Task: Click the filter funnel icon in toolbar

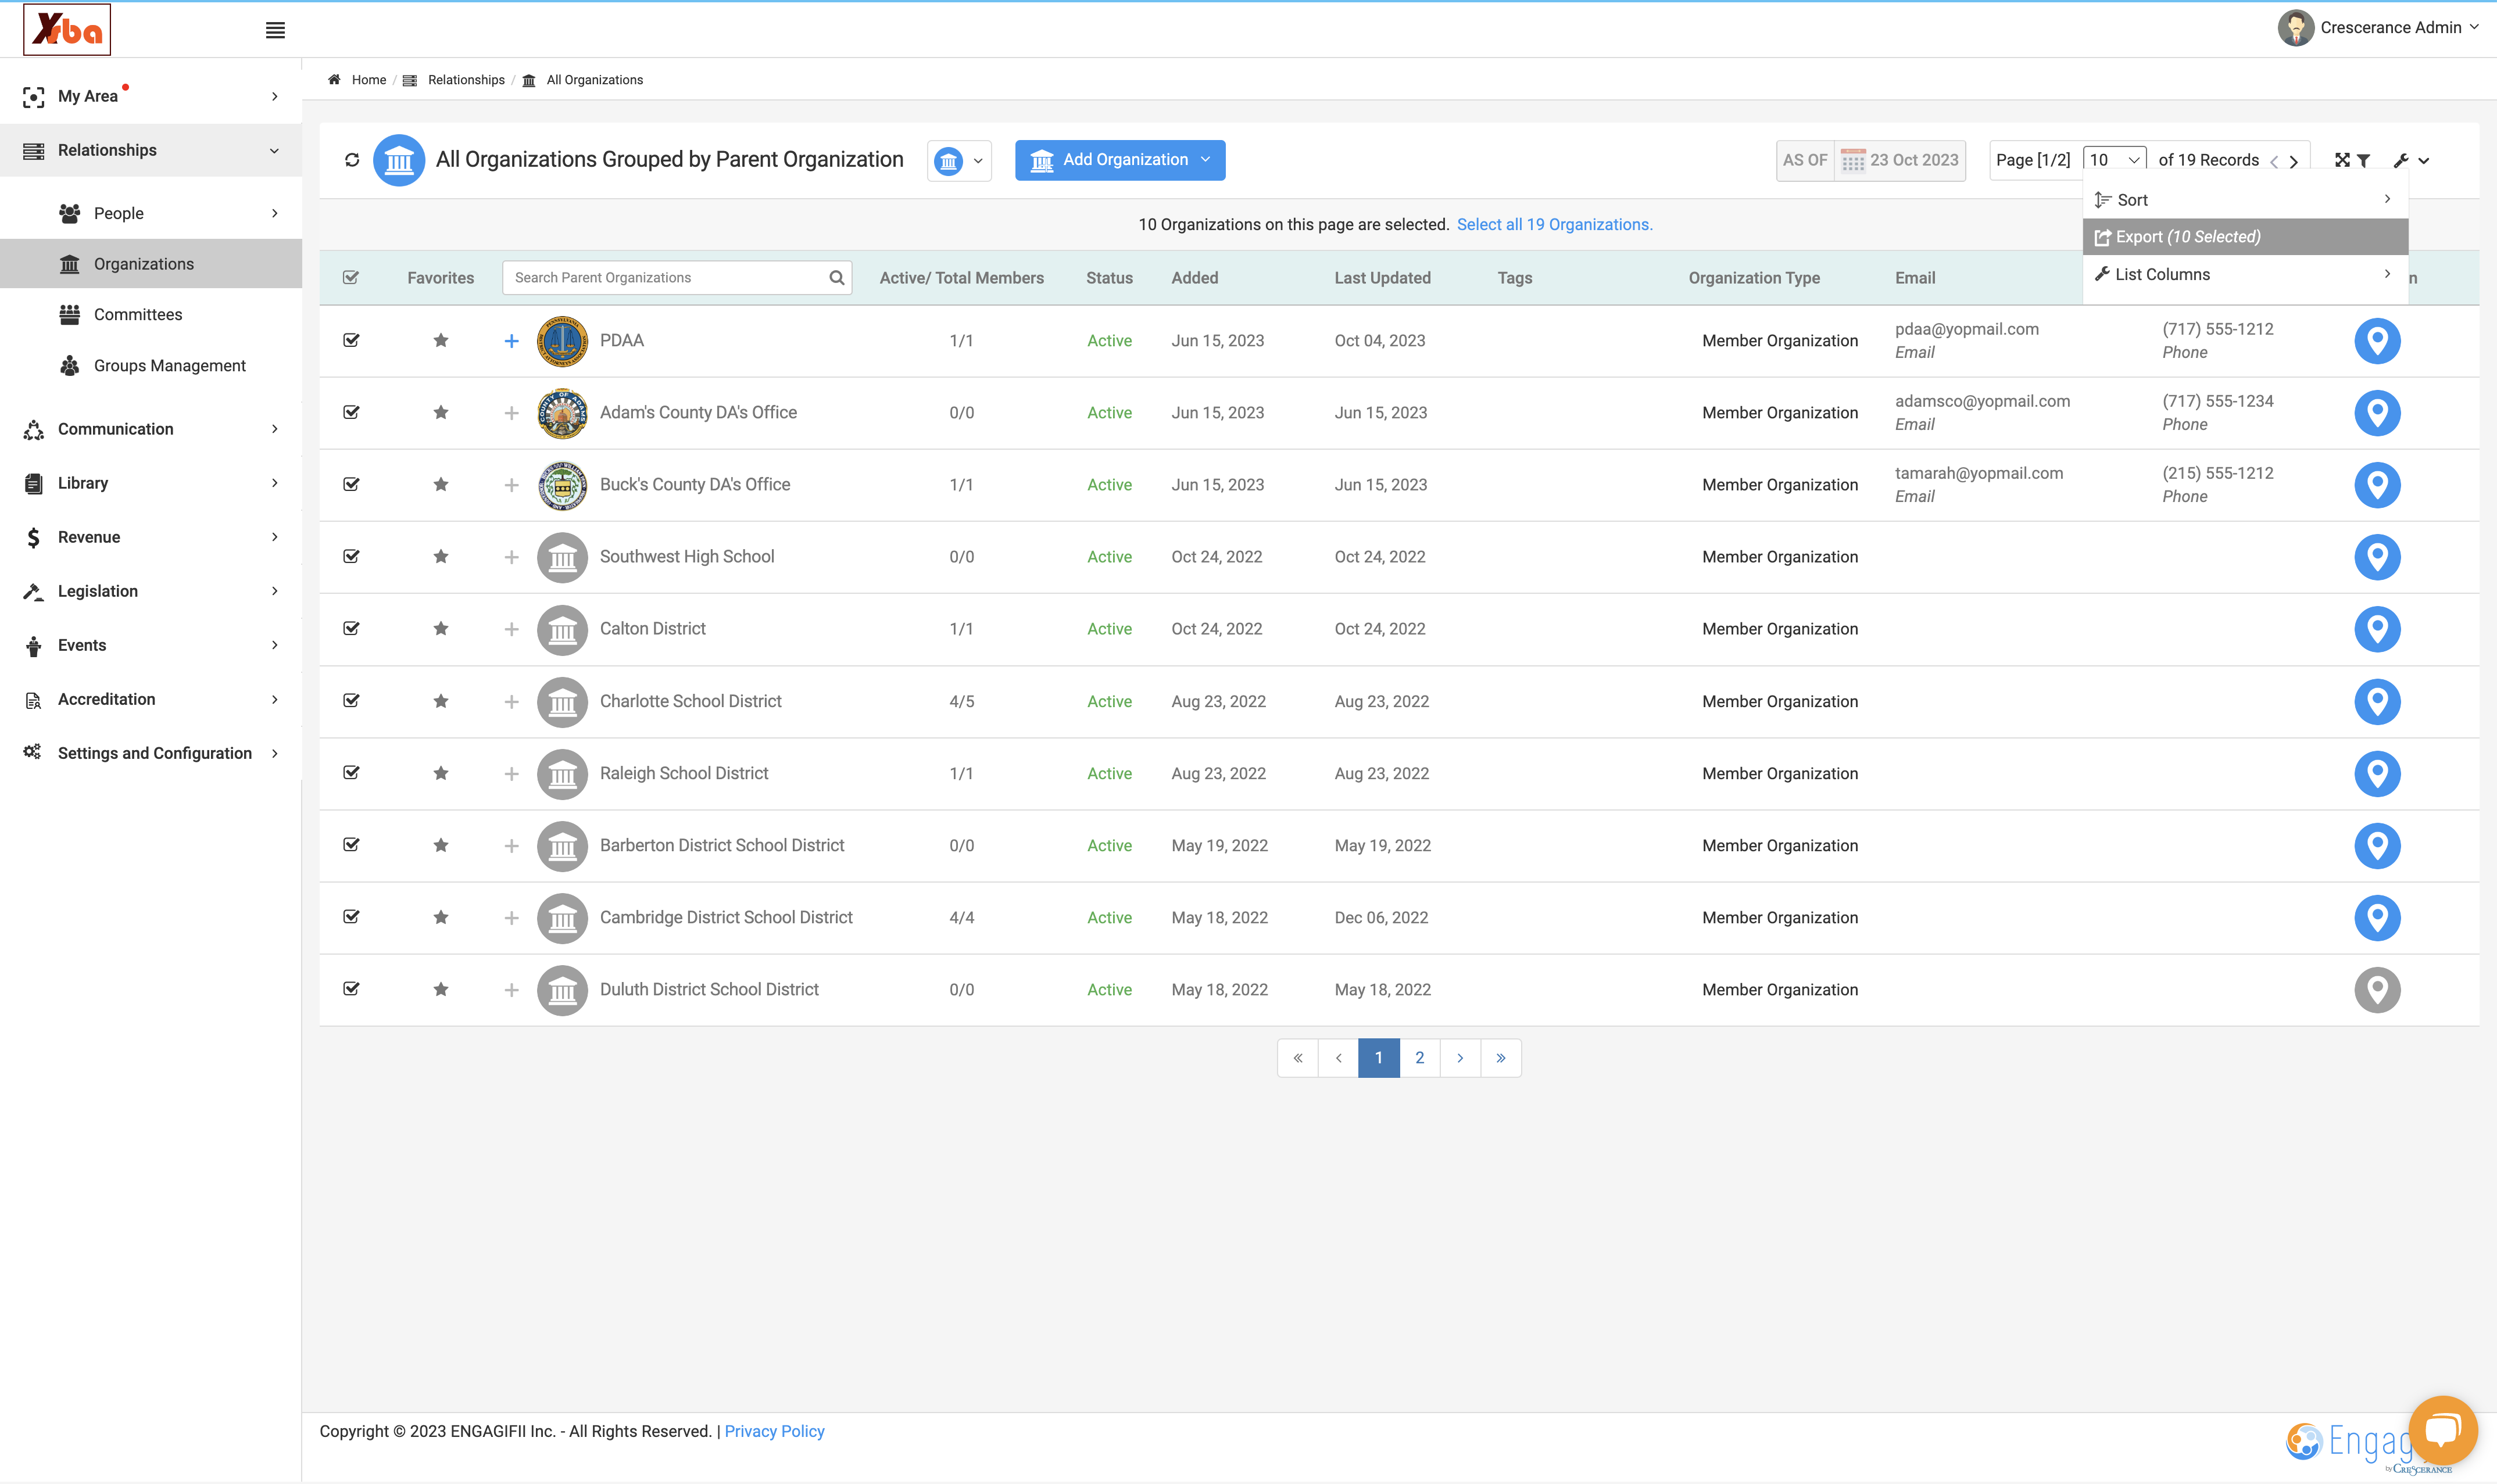Action: tap(2363, 160)
